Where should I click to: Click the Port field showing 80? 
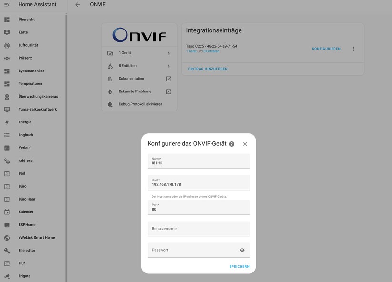point(199,207)
